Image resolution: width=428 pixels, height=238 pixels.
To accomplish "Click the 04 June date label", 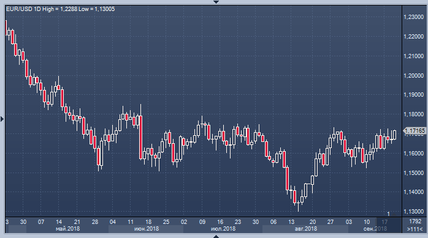I will (x=112, y=221).
